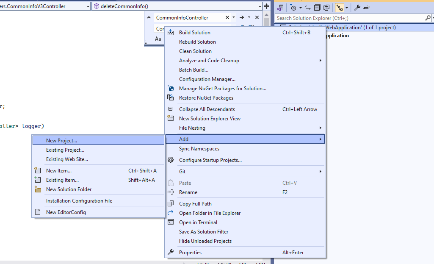Screen dimensions: 434x264
Task: Click the Preview Selected Items icon
Action: (x=327, y=7)
